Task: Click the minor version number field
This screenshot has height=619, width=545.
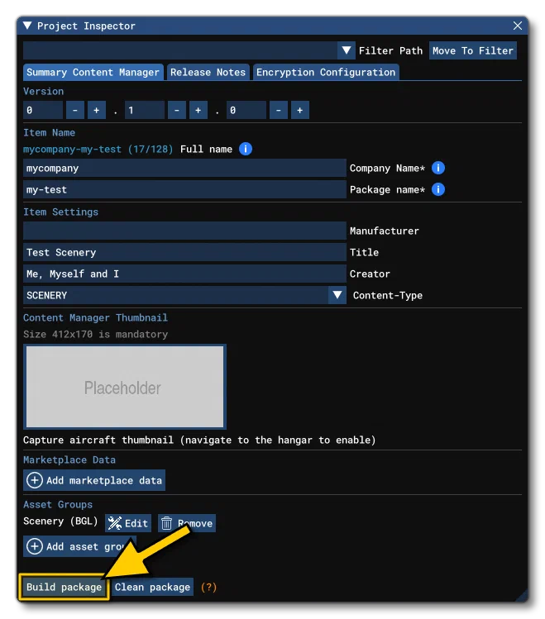Action: pos(145,110)
